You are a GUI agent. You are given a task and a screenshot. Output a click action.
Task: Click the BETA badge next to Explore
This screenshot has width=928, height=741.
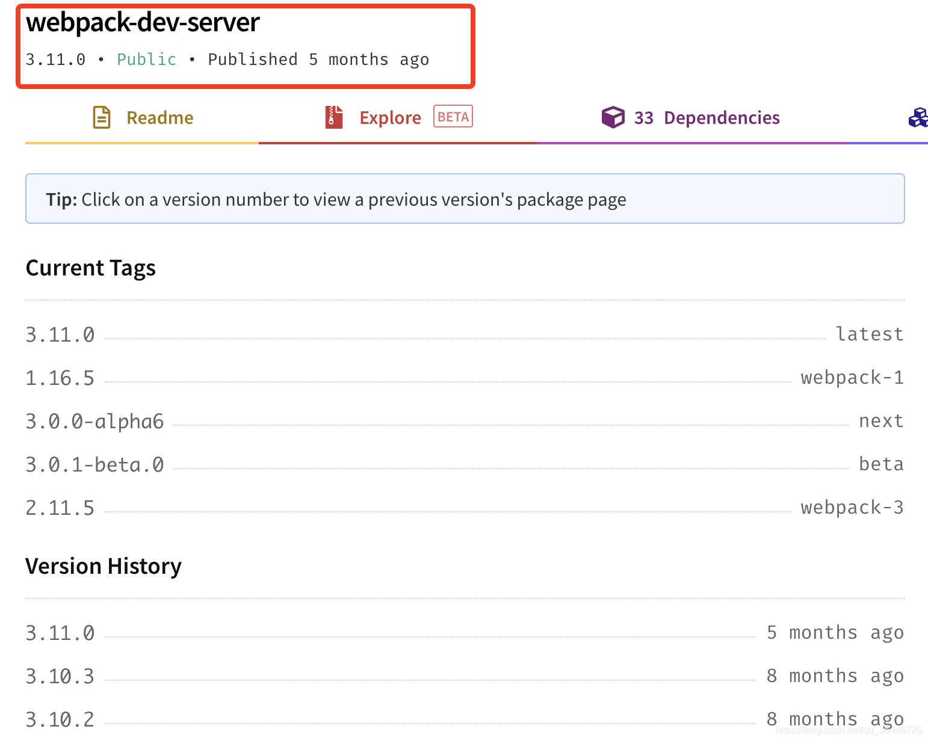[x=453, y=117]
